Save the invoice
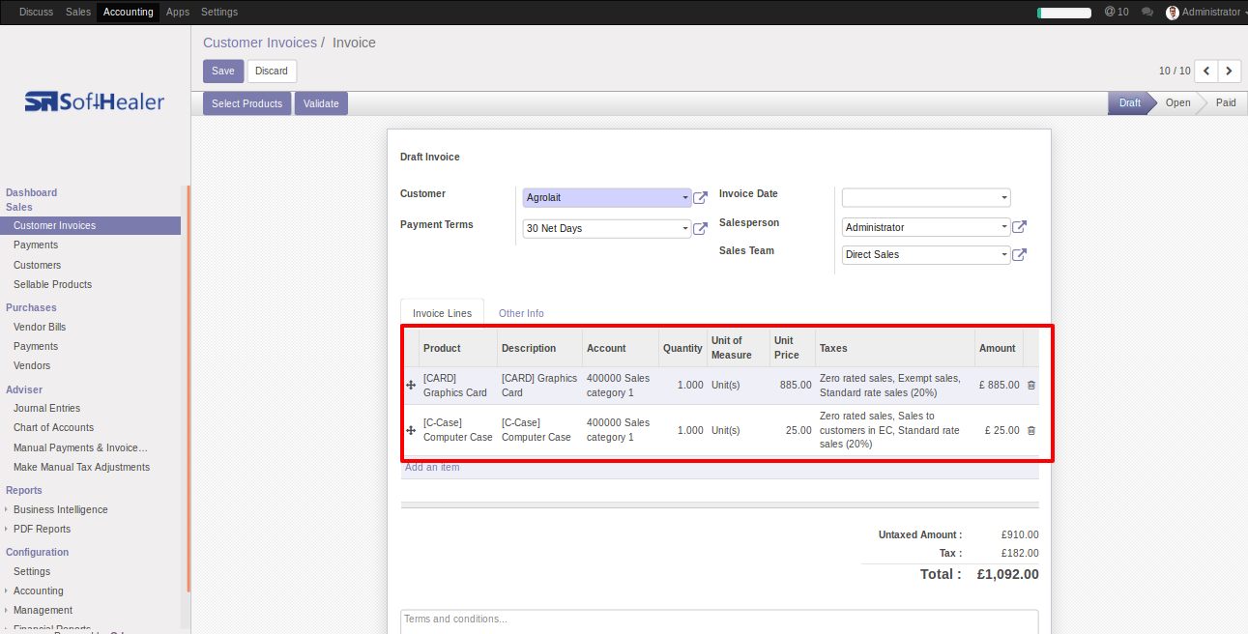1248x634 pixels. pos(223,71)
